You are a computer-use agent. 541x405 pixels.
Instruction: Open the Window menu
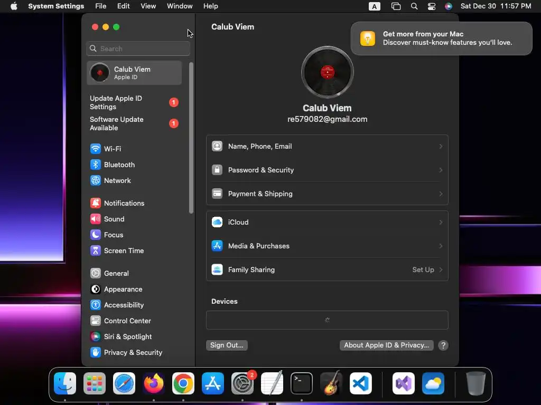coord(180,6)
